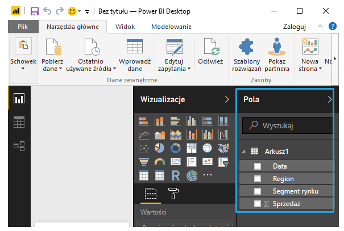Viewport: 344px width, 231px height.
Task: Open the Plik menu
Action: click(x=24, y=26)
